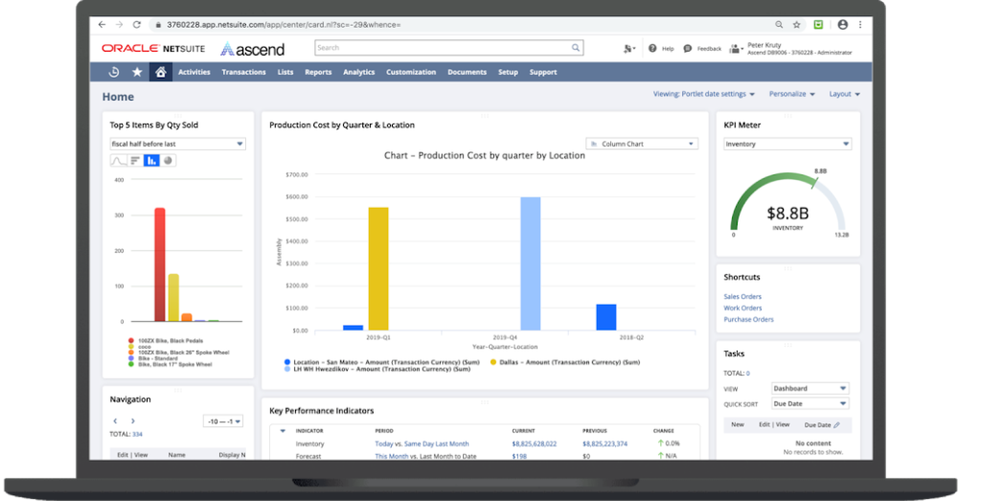Click the green browser extension icon
Viewport: 981px width, 501px height.
(818, 24)
